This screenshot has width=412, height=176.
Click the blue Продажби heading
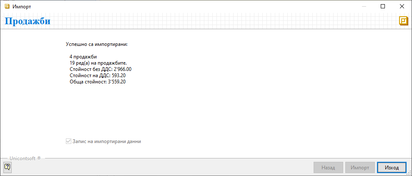[x=28, y=21]
